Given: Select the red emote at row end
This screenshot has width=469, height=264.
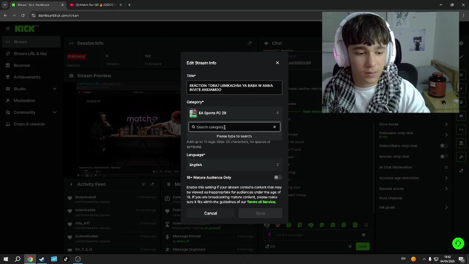Looking at the screenshot, I should 366,225.
